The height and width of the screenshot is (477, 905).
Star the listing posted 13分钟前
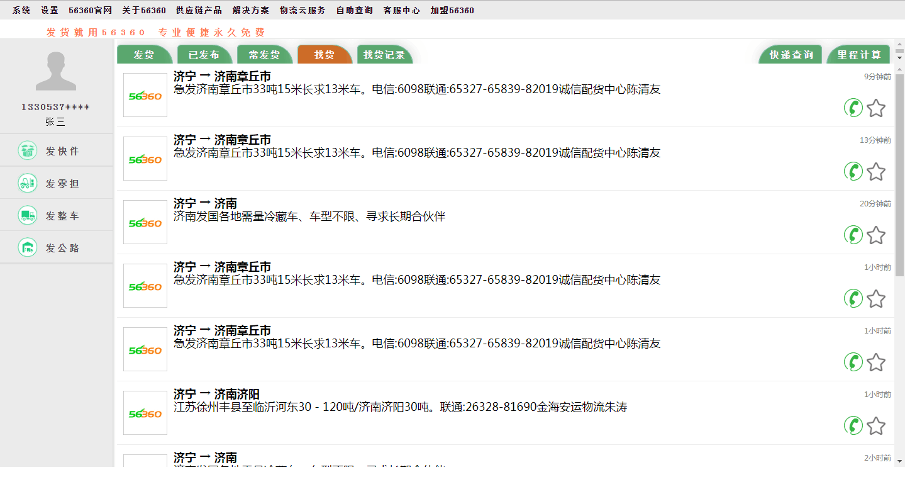point(876,172)
